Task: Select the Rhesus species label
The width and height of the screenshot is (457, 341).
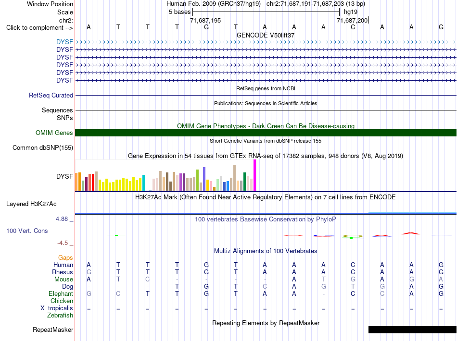Action: point(63,272)
